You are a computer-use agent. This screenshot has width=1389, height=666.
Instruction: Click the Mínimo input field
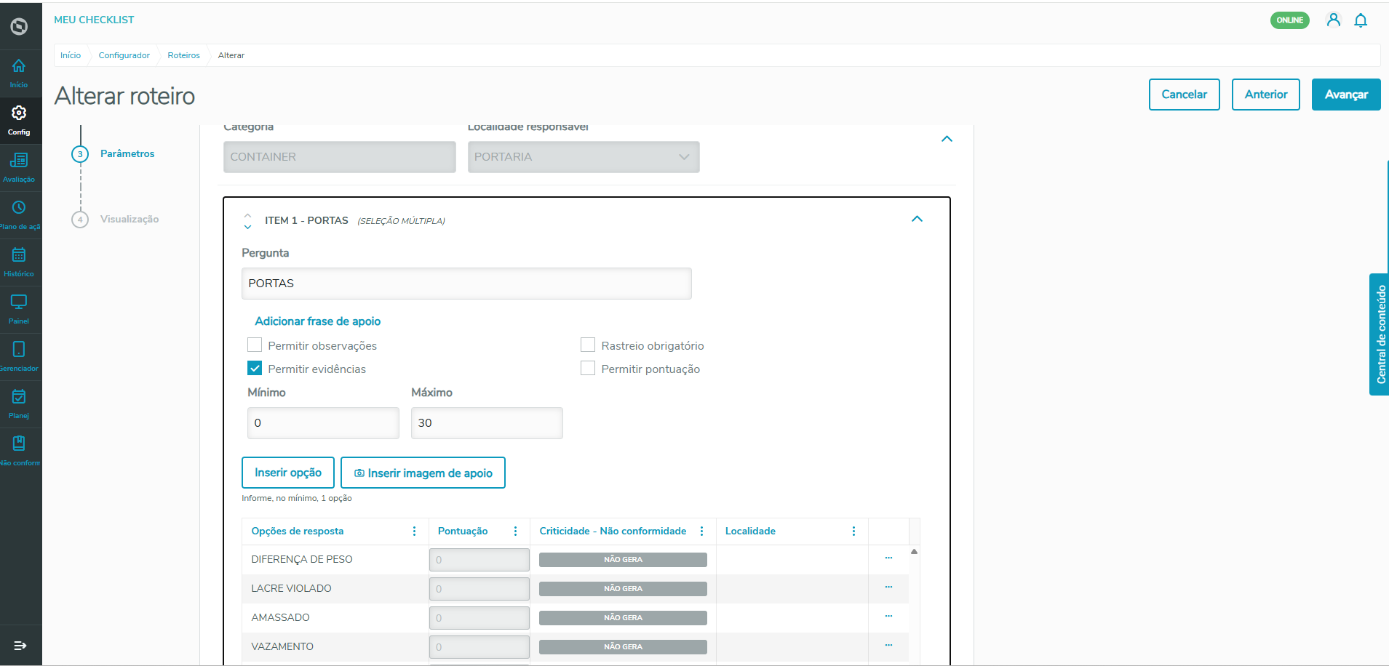323,423
